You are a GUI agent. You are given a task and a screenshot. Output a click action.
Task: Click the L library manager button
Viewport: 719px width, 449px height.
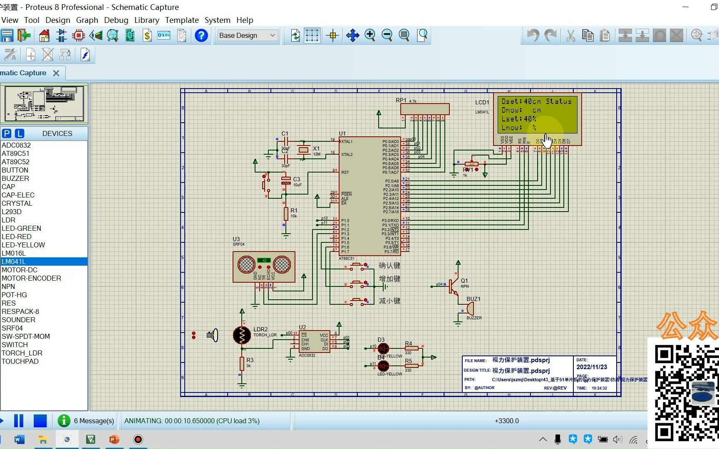tap(20, 133)
